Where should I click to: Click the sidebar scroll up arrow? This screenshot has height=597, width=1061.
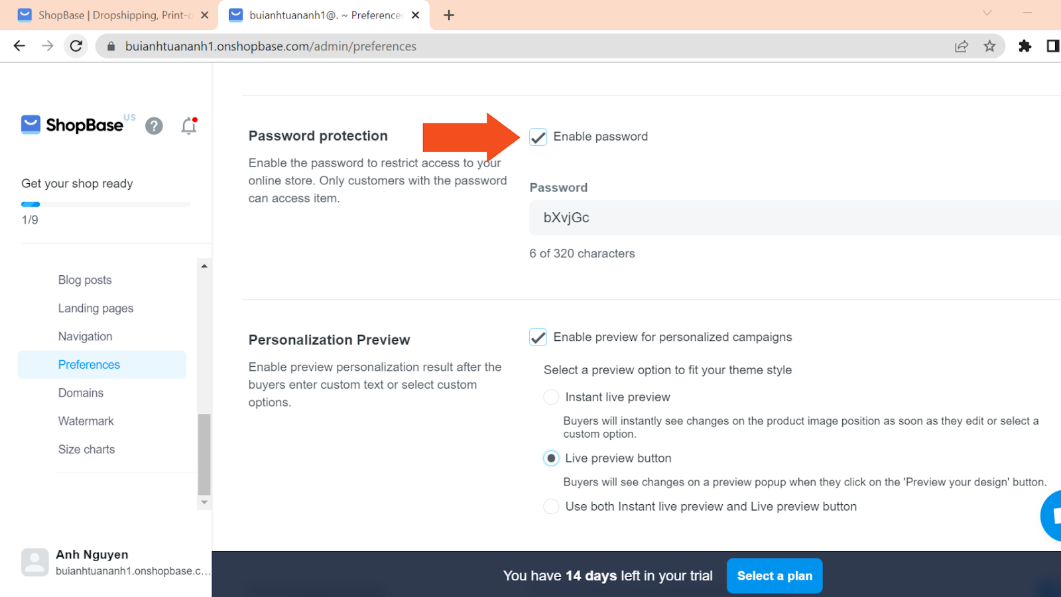click(x=204, y=266)
